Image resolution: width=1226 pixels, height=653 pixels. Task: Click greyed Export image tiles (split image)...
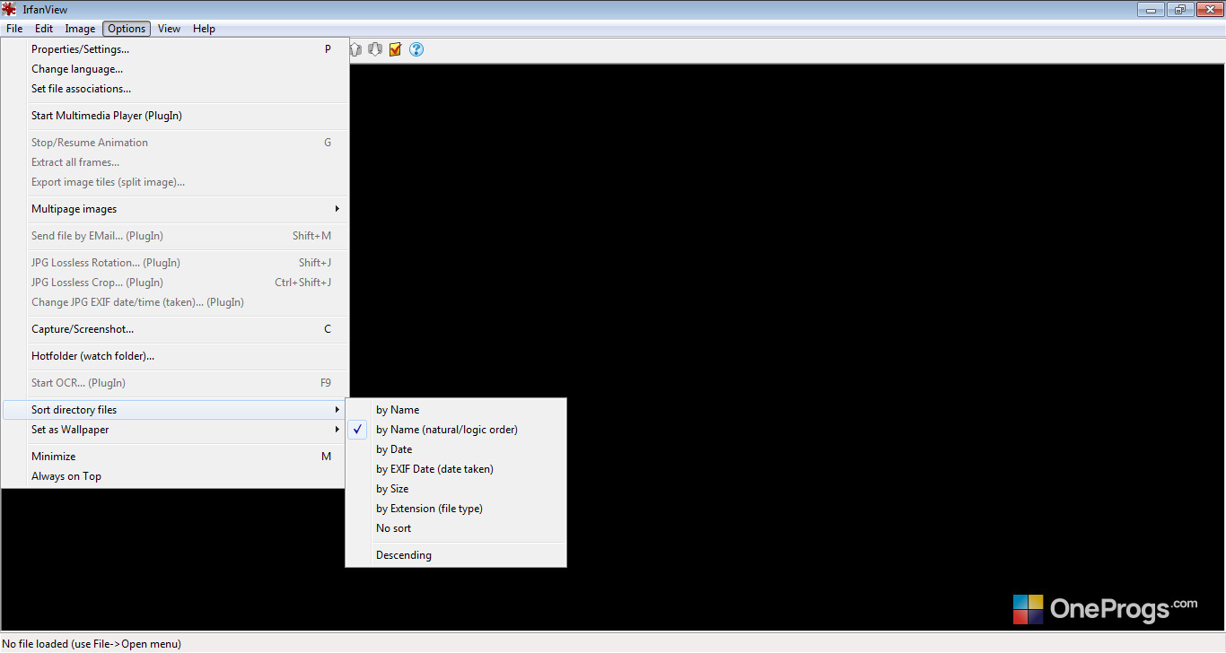coord(175,182)
